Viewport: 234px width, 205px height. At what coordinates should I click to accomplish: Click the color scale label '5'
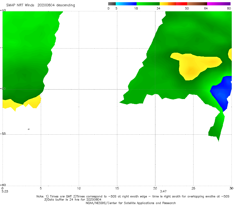(x=116, y=9)
